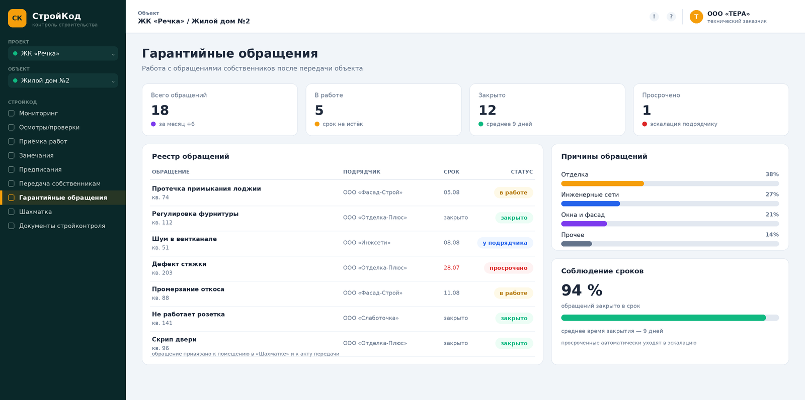
Task: Open the Просрочено 1 card
Action: pos(711,110)
